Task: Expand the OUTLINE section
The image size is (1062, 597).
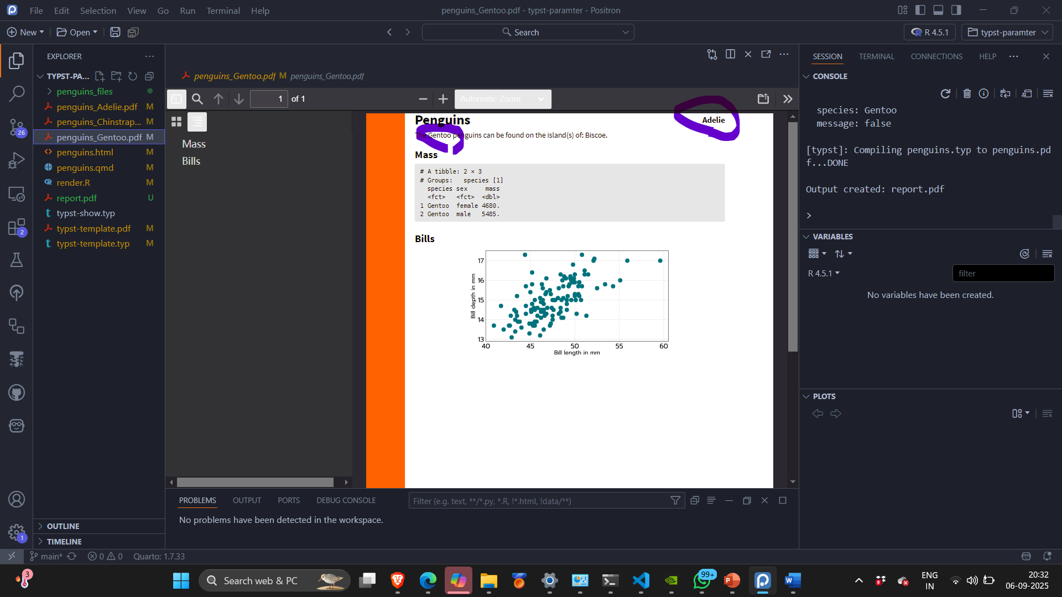Action: pos(63,526)
